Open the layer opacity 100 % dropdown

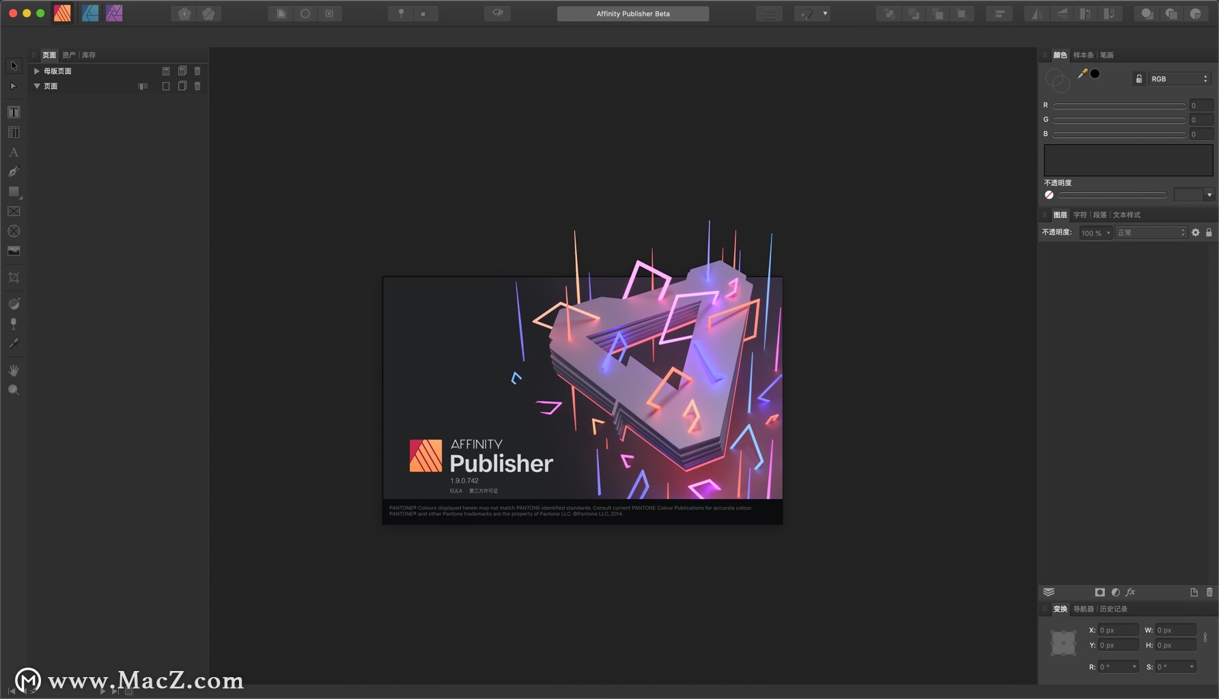coord(1095,233)
